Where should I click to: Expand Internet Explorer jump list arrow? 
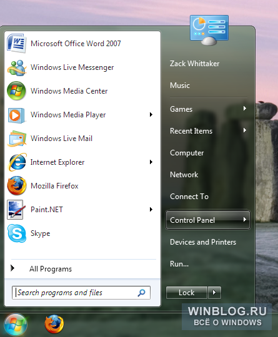(x=151, y=162)
